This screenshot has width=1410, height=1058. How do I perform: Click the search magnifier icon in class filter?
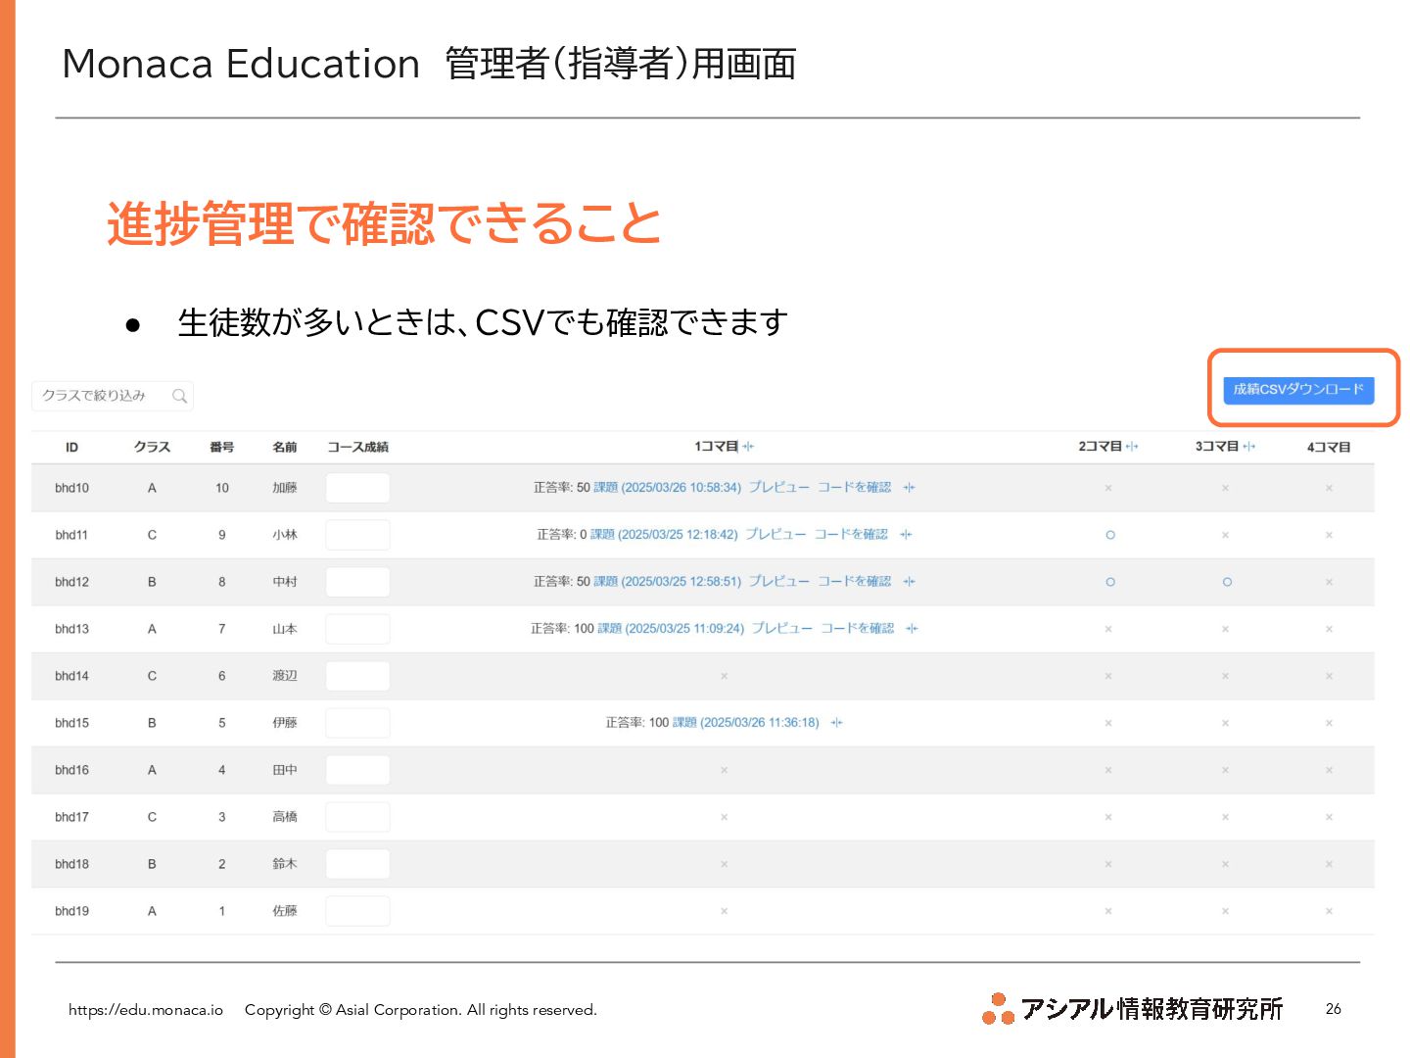[x=179, y=396]
